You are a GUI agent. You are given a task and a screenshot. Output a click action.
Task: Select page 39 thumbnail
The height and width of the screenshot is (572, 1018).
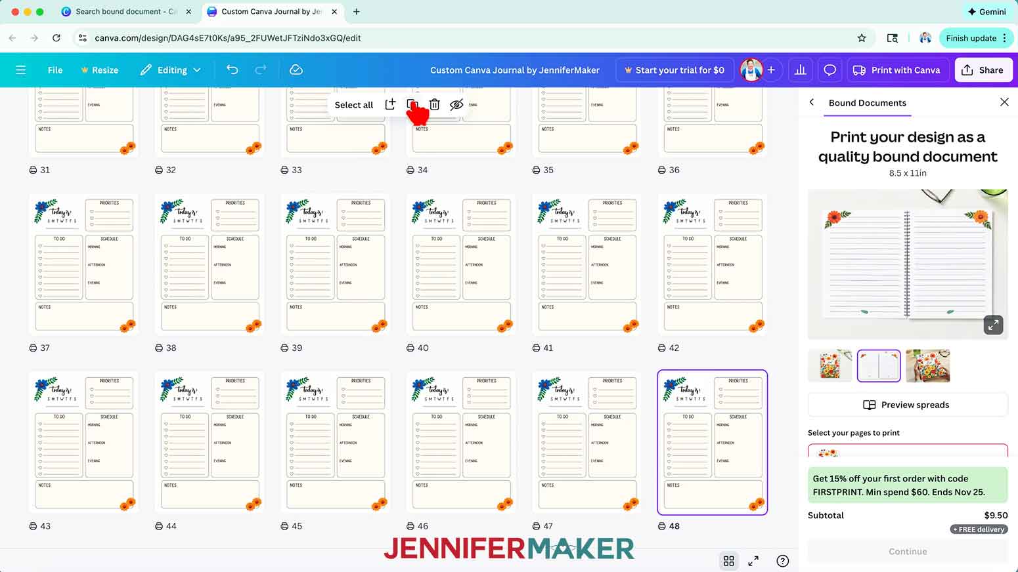pos(335,264)
